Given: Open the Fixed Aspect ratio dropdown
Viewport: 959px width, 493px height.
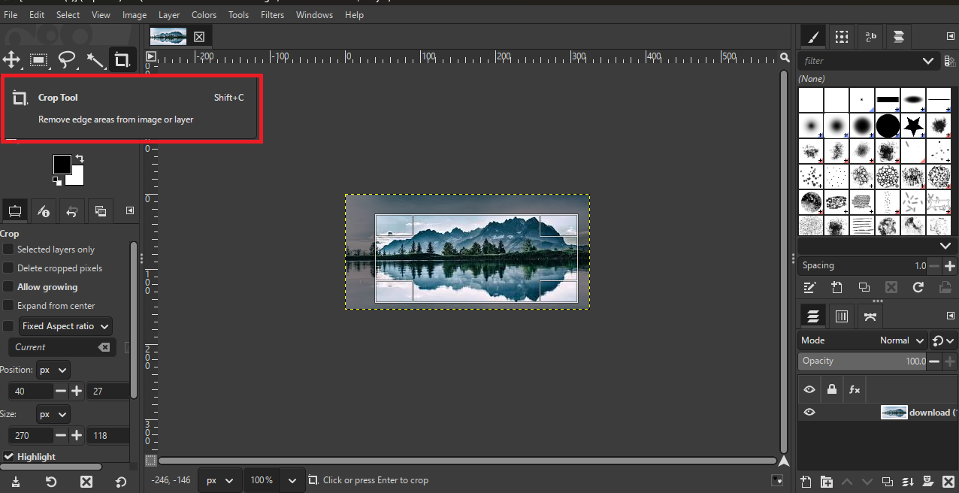Looking at the screenshot, I should point(66,326).
